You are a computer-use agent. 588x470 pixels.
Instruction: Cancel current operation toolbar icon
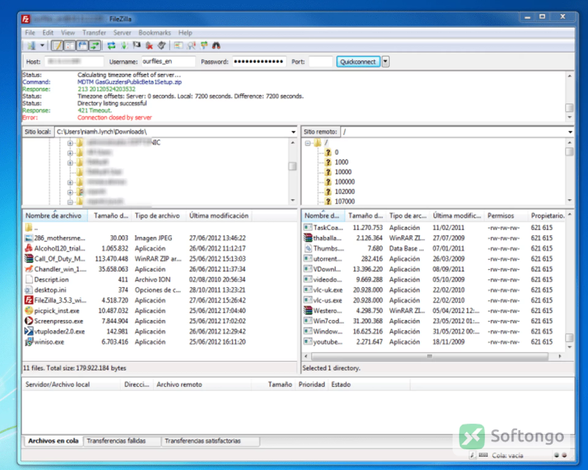137,46
